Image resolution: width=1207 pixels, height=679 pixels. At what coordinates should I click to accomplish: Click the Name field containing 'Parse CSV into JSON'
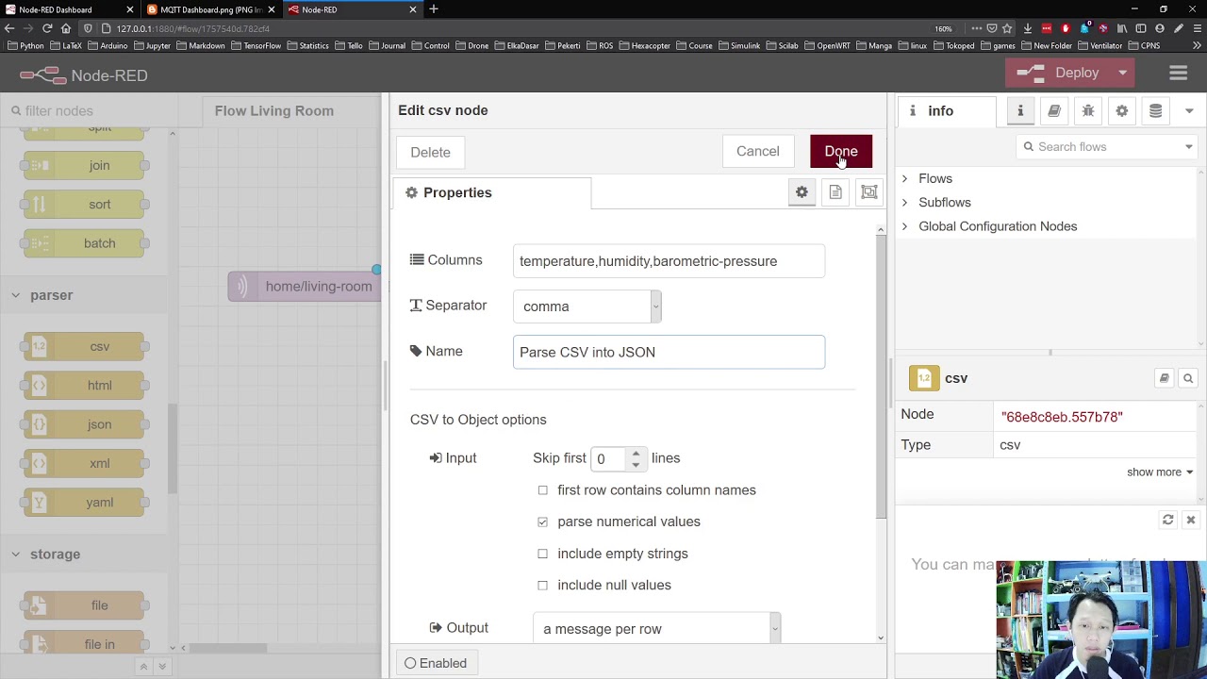[669, 352]
